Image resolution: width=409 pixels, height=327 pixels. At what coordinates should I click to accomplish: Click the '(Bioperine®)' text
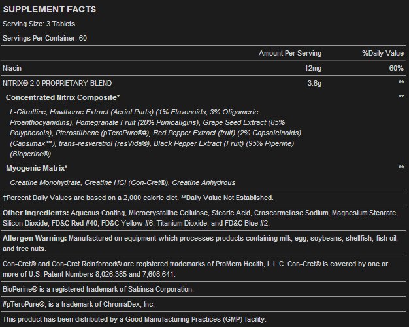31,154
